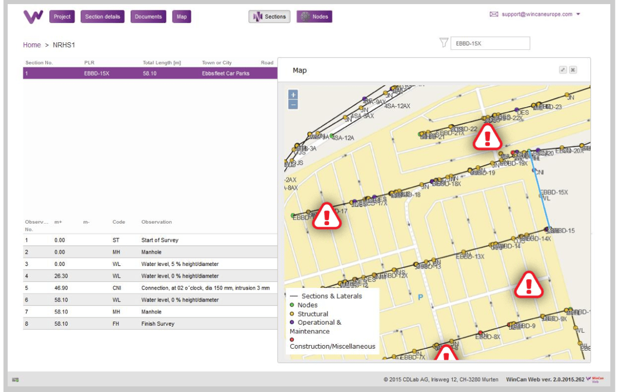
Task: Click the EBBD-13X label on the map
Action: 471,257
